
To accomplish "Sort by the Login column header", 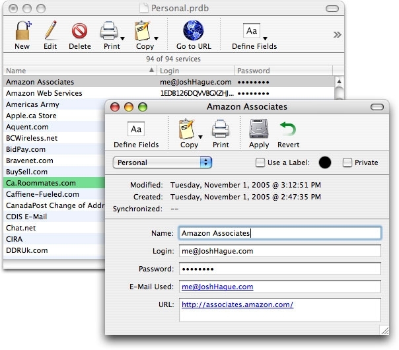I will tap(196, 71).
